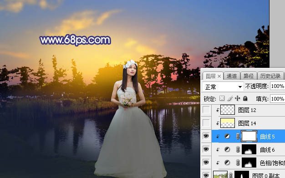Switch to the 通道 (Channels) tab
The image size is (285, 178).
[232, 76]
